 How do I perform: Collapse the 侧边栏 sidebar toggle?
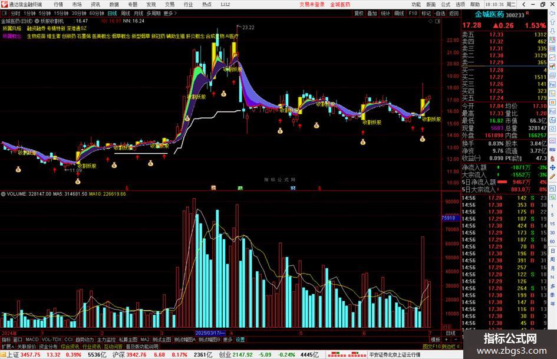451,347
